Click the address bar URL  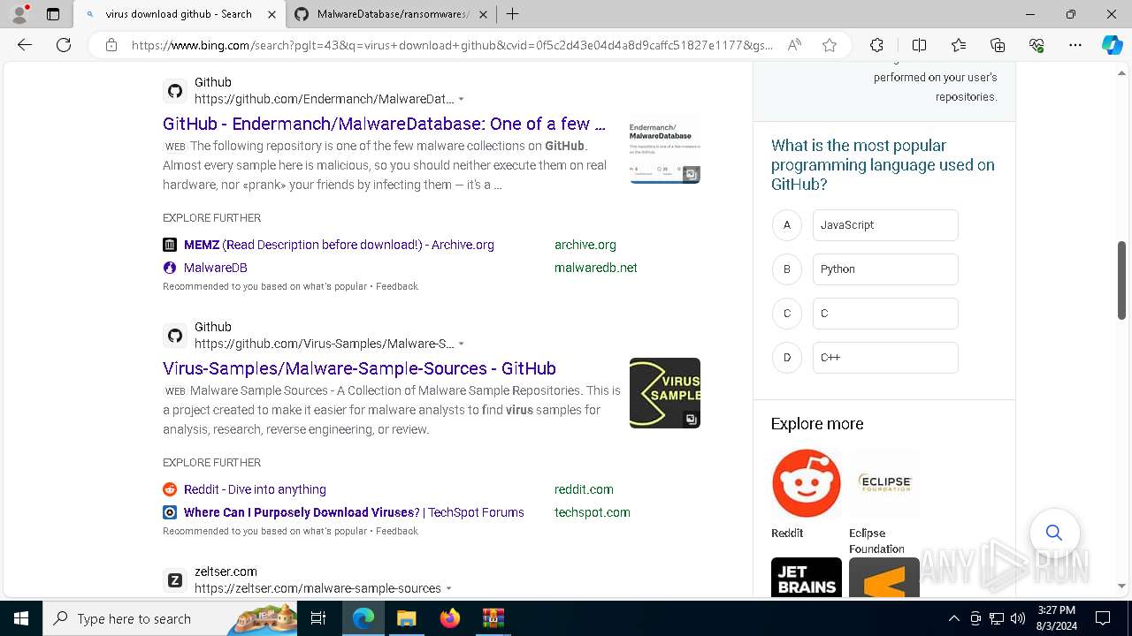click(452, 45)
